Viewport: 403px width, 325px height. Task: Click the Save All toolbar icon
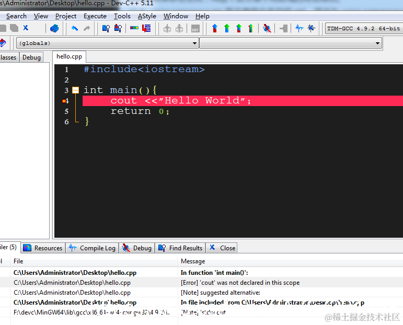point(14,28)
